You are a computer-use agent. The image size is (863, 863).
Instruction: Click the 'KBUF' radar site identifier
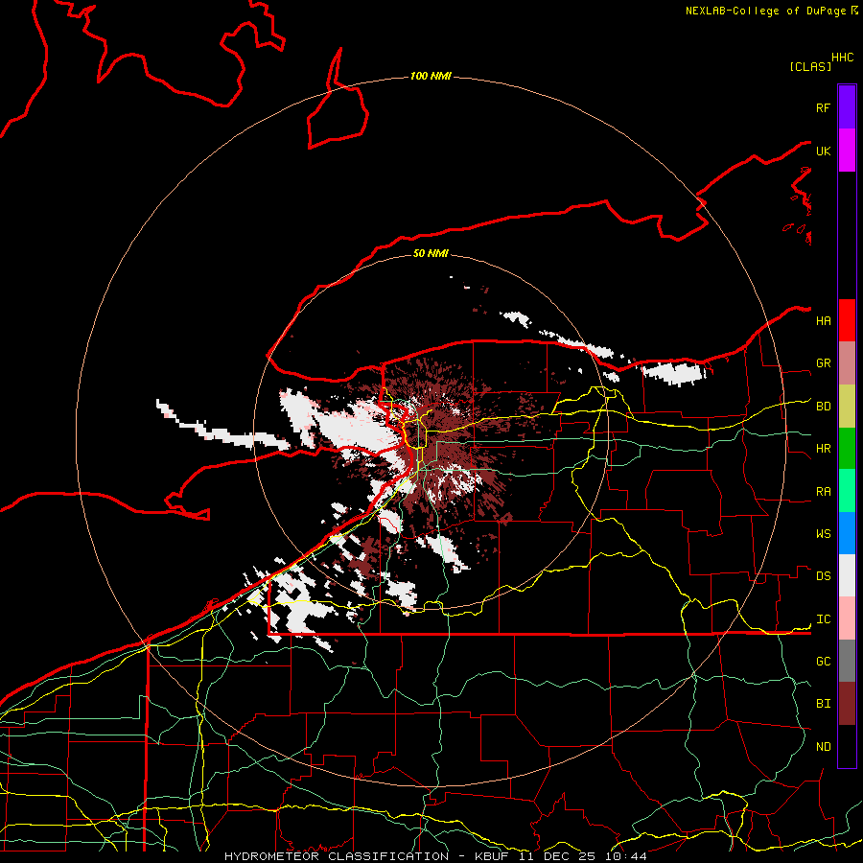point(491,856)
